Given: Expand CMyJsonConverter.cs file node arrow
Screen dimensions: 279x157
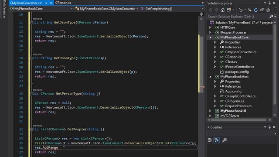Looking at the screenshot, I should 215,52.
